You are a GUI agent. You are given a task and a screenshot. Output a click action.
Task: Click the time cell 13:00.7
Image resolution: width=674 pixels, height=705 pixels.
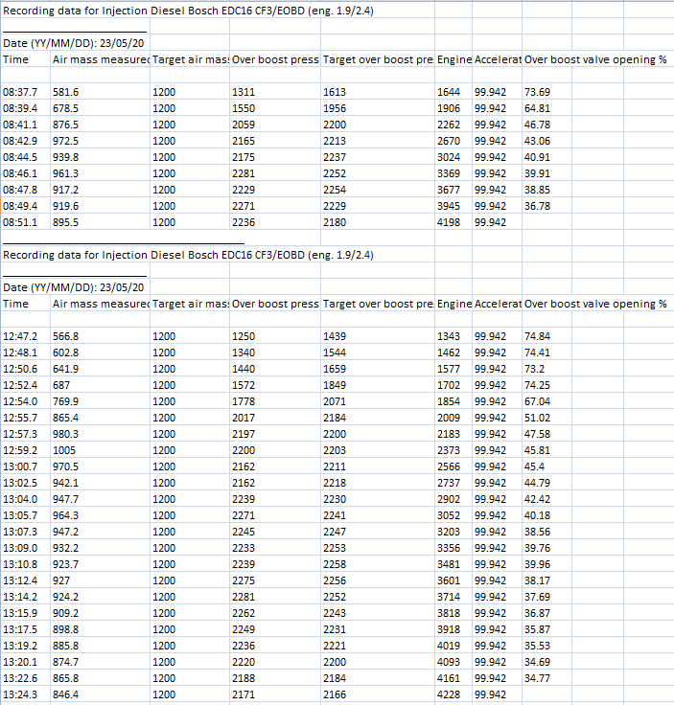20,466
